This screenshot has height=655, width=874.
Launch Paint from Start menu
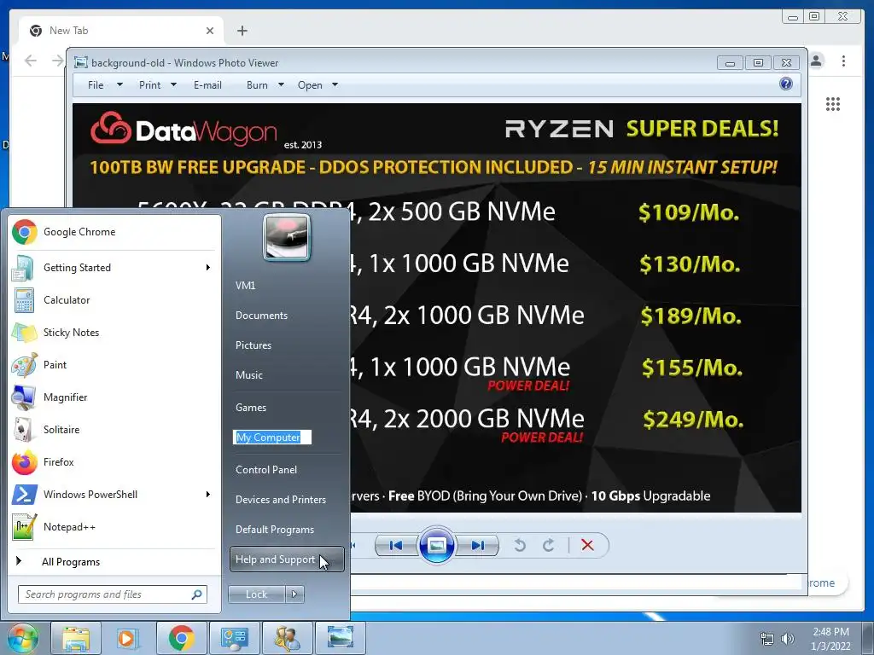[114, 365]
